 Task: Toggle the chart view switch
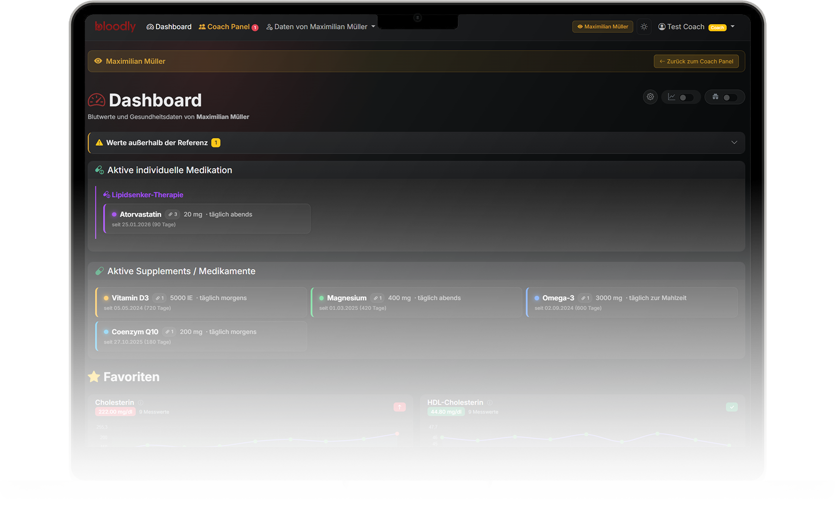pos(686,97)
